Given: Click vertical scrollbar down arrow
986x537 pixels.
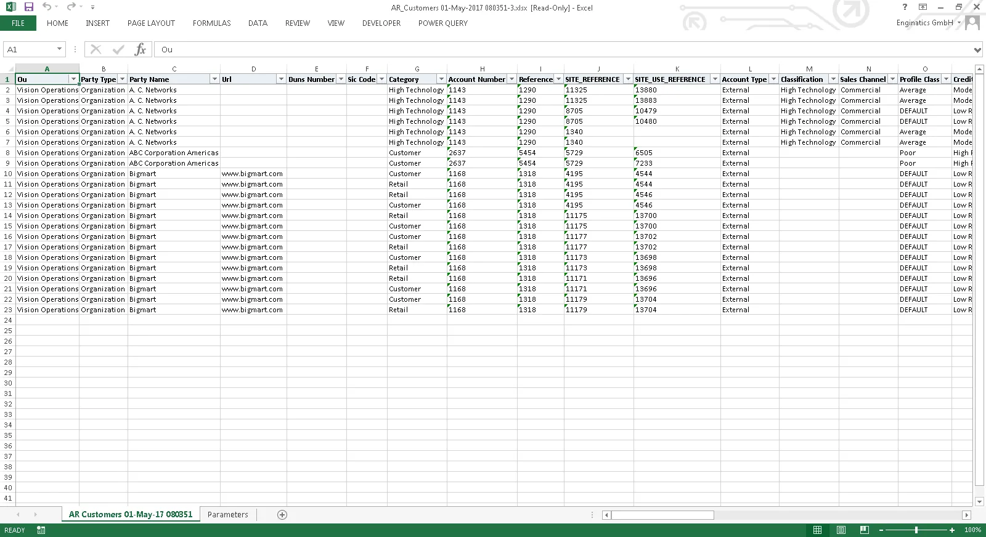Looking at the screenshot, I should (979, 501).
